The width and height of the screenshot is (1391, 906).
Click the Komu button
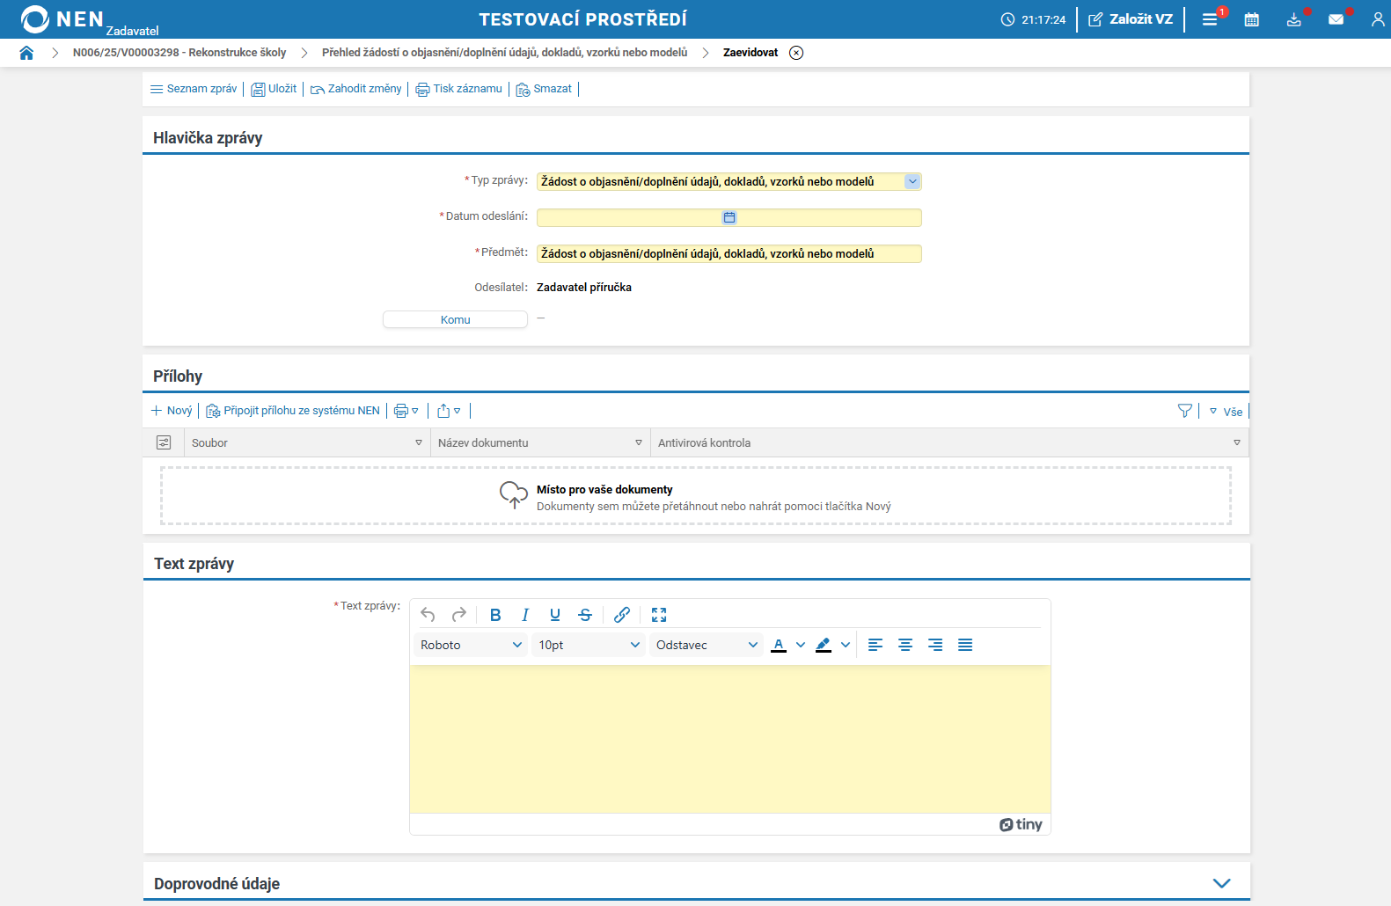tap(455, 319)
